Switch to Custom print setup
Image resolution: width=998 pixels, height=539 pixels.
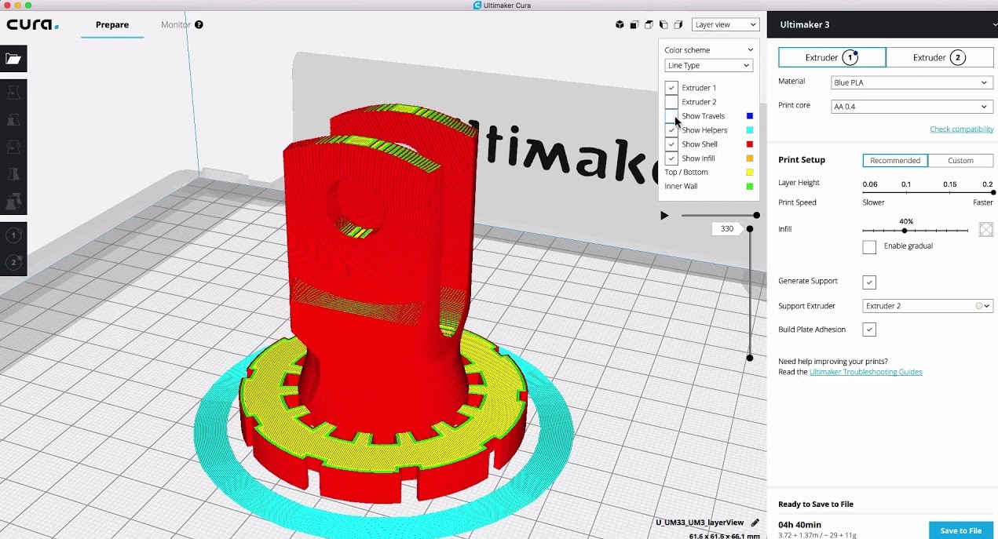click(961, 160)
